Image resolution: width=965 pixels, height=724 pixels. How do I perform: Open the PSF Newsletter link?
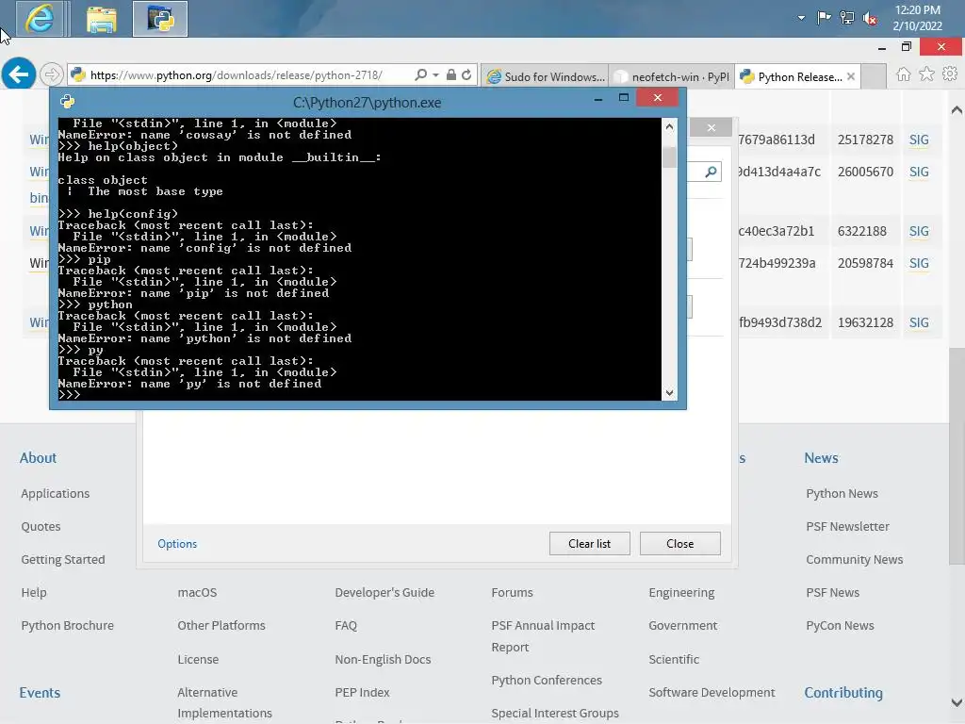pyautogui.click(x=847, y=527)
